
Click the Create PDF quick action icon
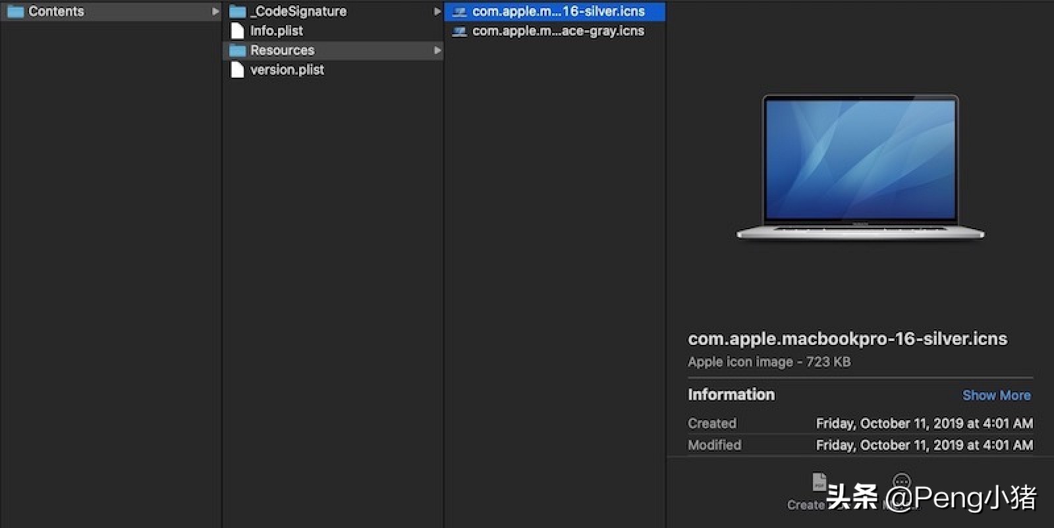click(819, 482)
